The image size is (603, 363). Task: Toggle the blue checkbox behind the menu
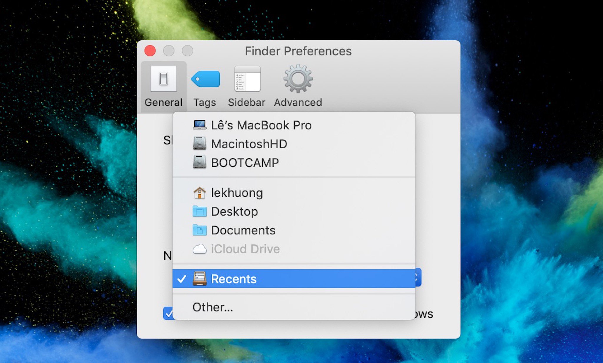click(x=168, y=313)
